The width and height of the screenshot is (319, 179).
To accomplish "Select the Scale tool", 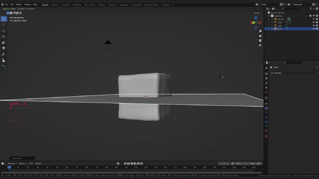I will pos(4,42).
